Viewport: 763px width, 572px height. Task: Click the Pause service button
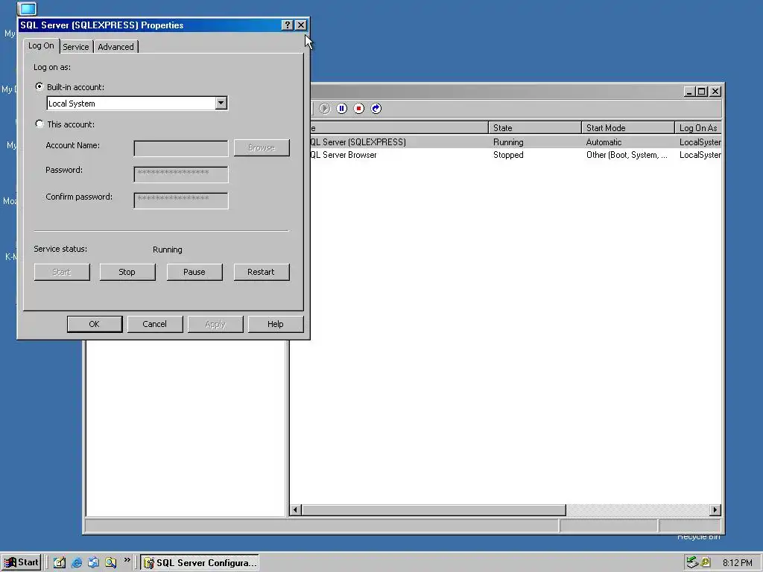(194, 272)
